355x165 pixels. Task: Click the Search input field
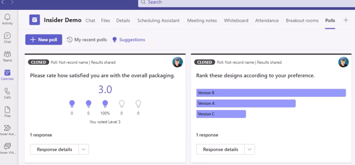point(246,3)
